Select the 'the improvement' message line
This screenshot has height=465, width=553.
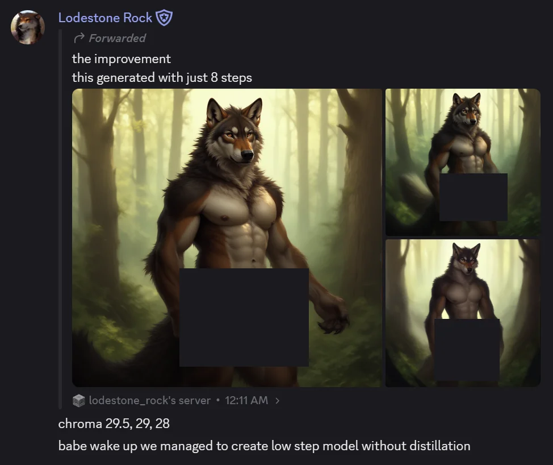click(122, 59)
